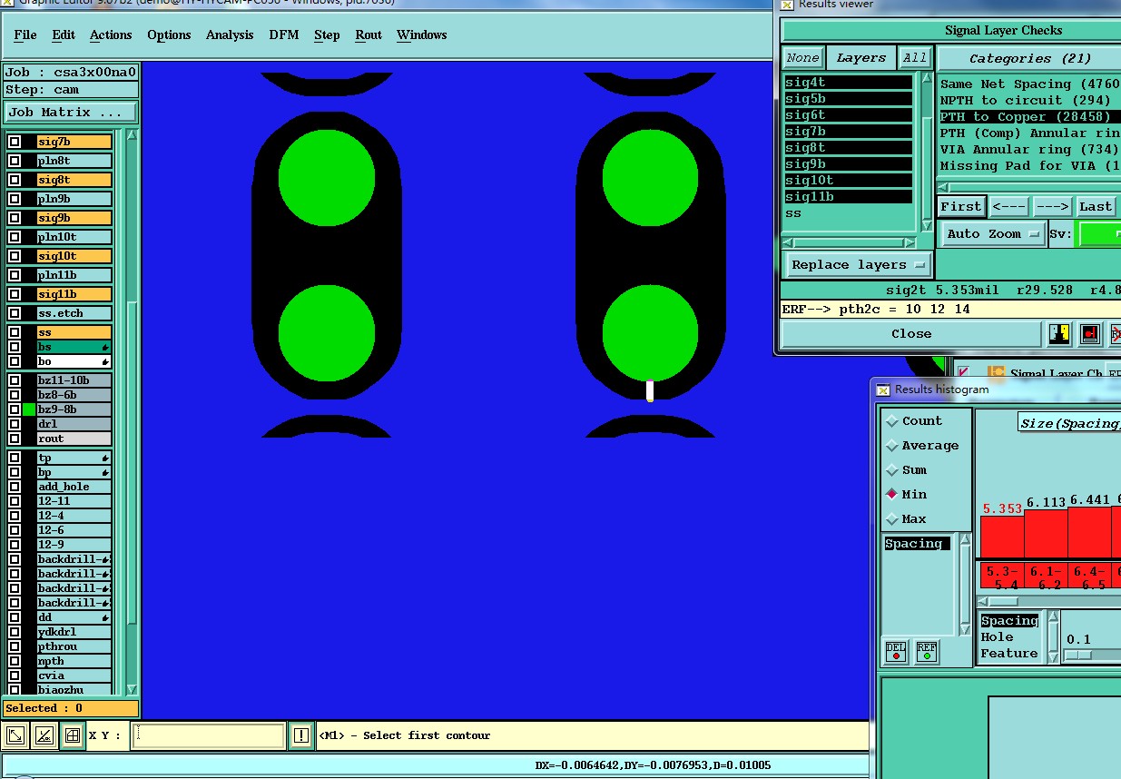Select the 12-11 layer row

74,501
